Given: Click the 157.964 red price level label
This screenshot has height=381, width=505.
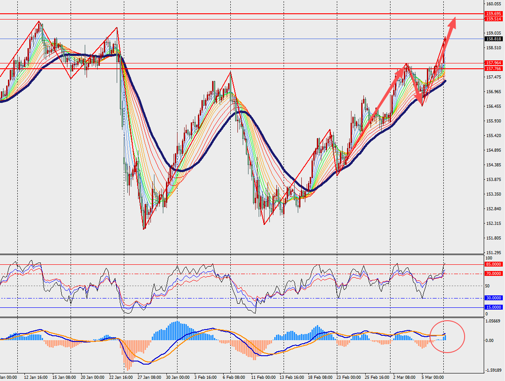Looking at the screenshot, I should 493,63.
